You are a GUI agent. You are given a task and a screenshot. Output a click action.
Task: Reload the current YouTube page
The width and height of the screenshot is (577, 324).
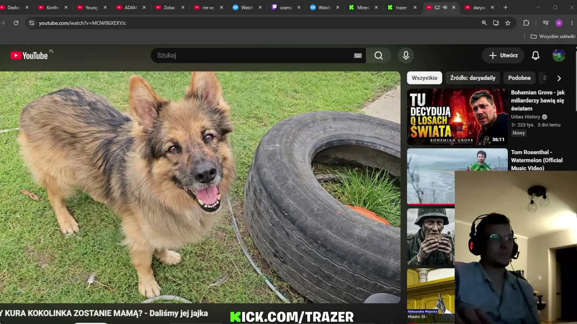(x=16, y=23)
